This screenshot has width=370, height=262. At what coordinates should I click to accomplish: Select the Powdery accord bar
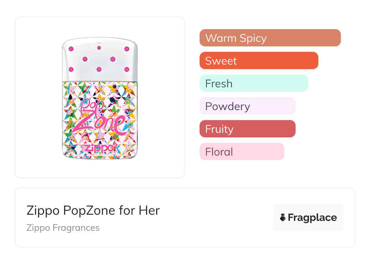[247, 106]
